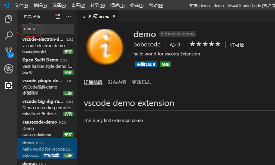Image resolution: width=275 pixels, height=165 pixels.
Task: Select demon 1.0.3 extension in list
Action: pos(47,162)
